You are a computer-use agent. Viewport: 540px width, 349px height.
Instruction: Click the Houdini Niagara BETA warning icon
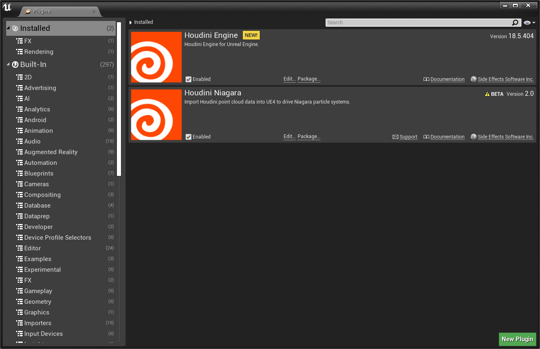[x=487, y=94]
